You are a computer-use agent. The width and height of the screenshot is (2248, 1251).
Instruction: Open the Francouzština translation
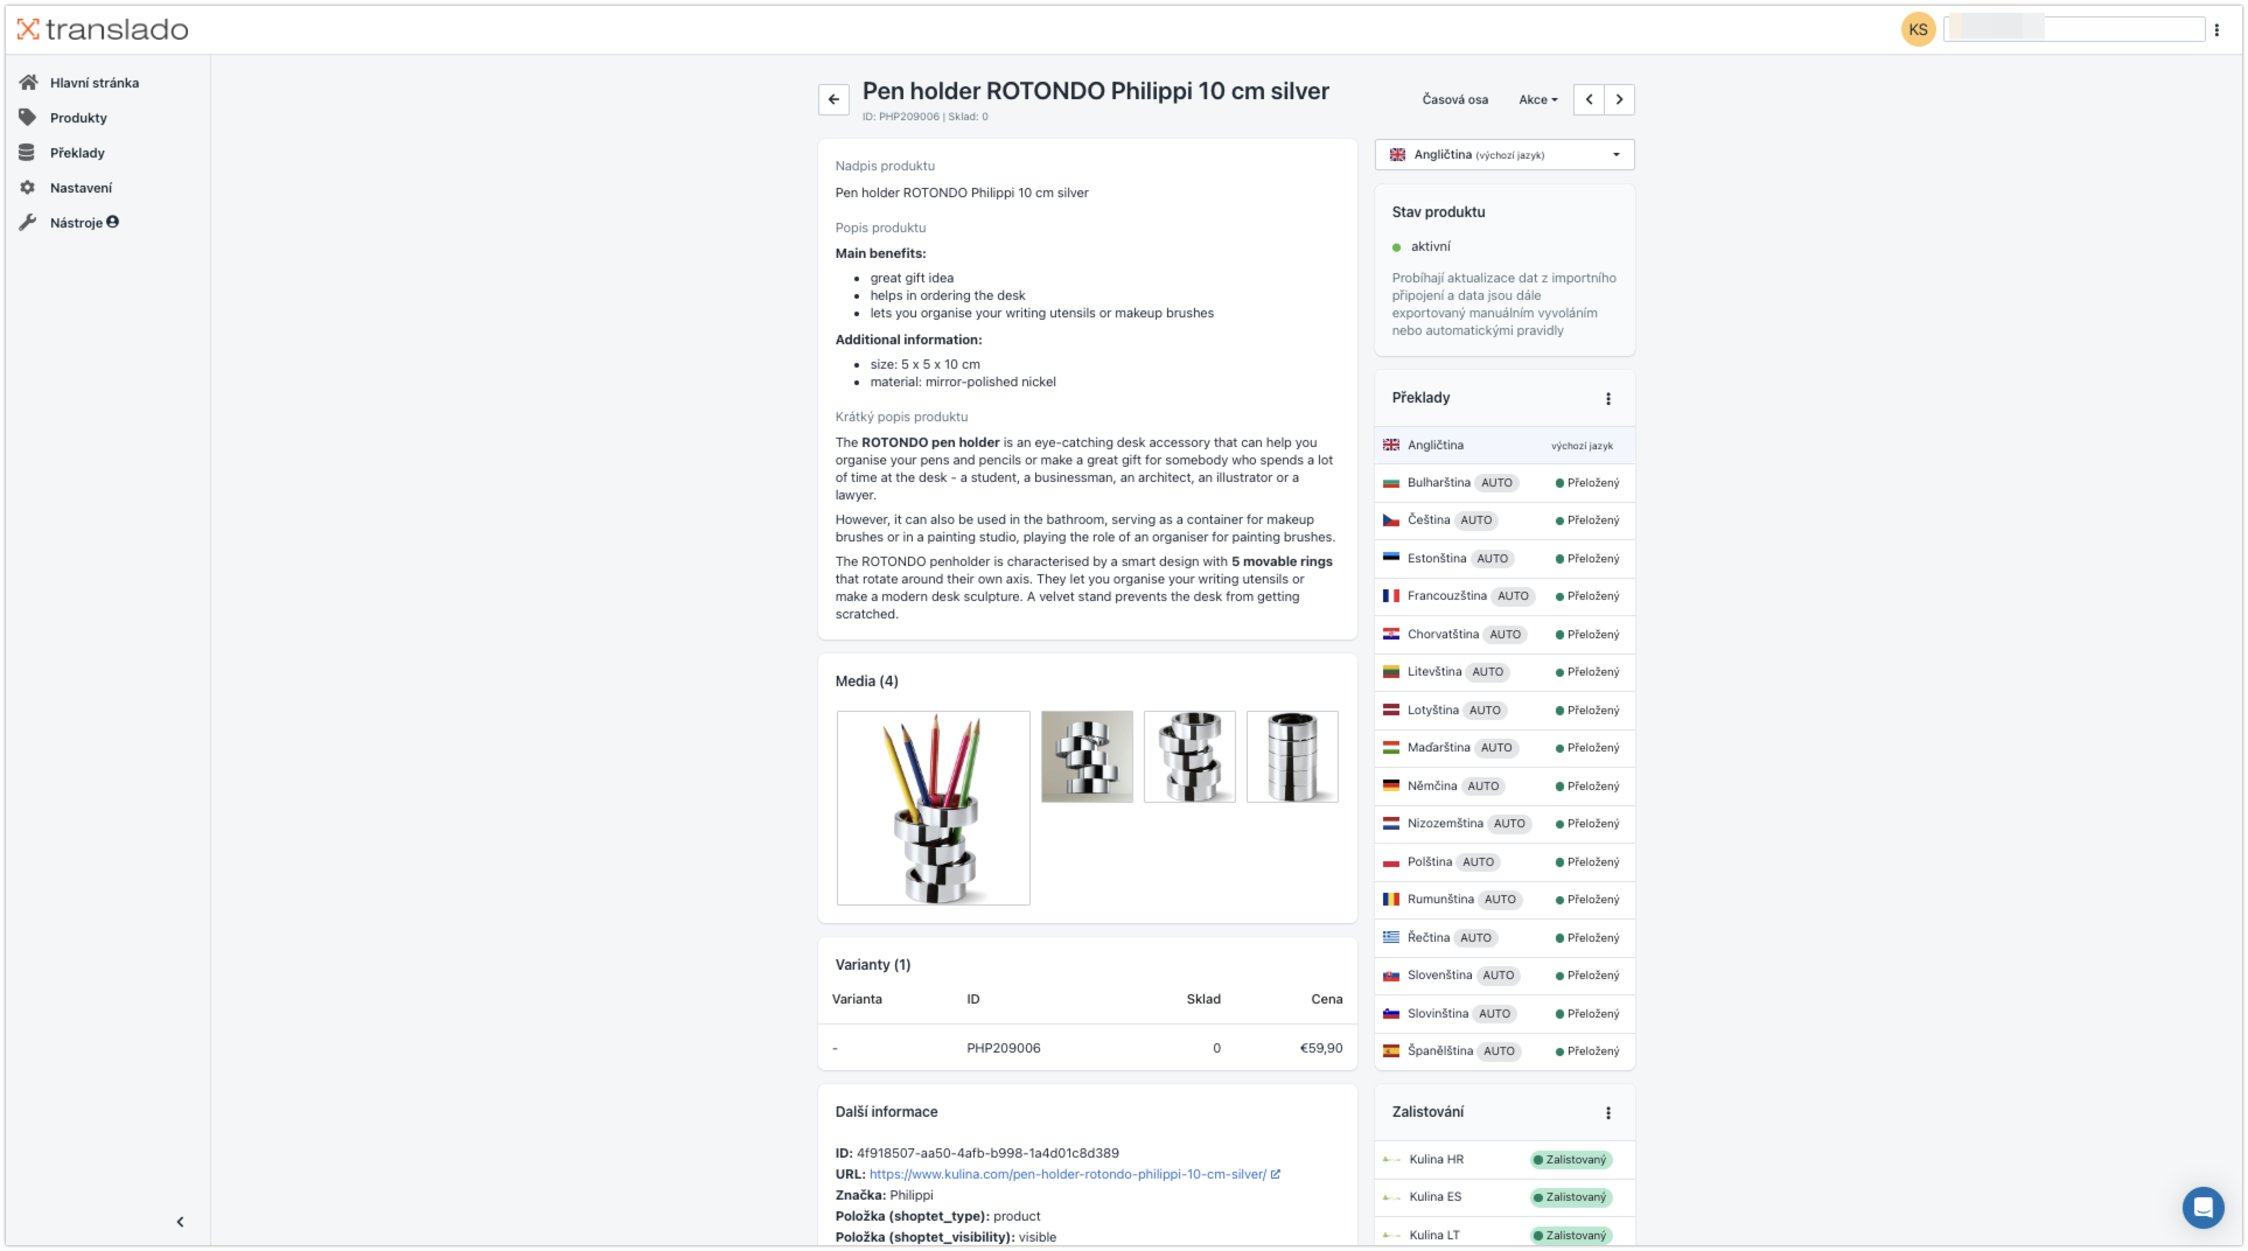tap(1503, 597)
